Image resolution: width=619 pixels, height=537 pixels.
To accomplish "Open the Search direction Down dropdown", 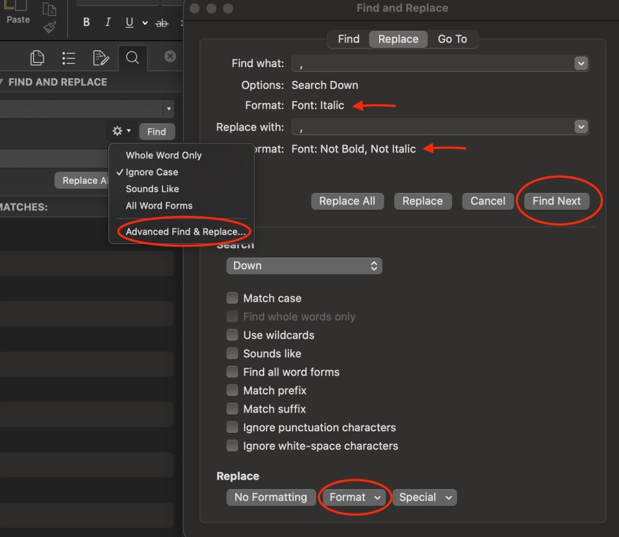I will (304, 265).
